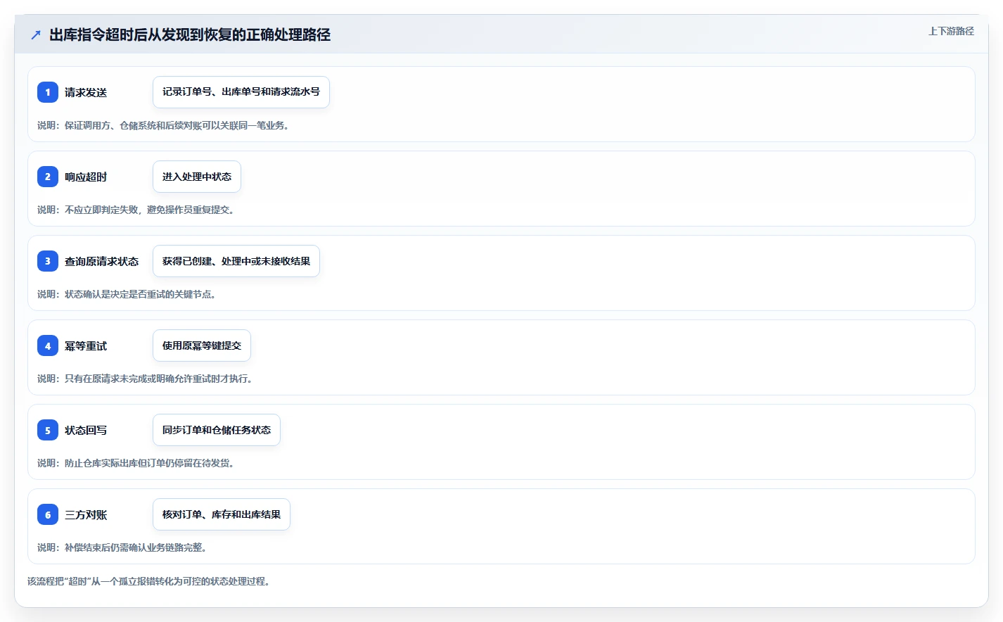Click the 记录订单号、出库单号和请求流水号 chip

[x=241, y=92]
